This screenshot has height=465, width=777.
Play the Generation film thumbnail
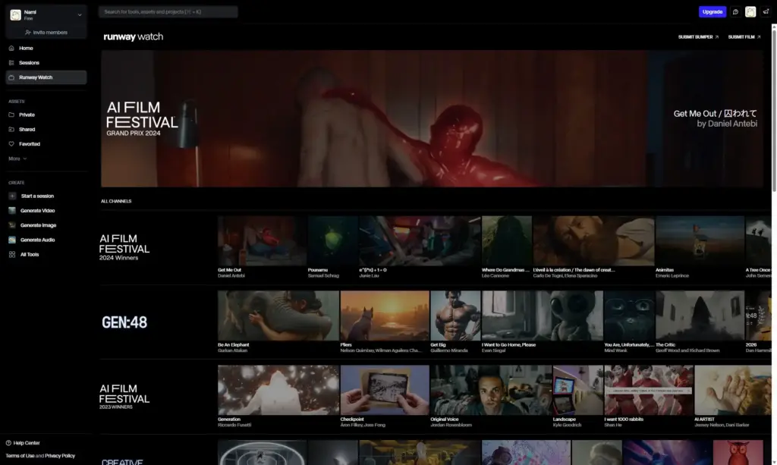278,390
